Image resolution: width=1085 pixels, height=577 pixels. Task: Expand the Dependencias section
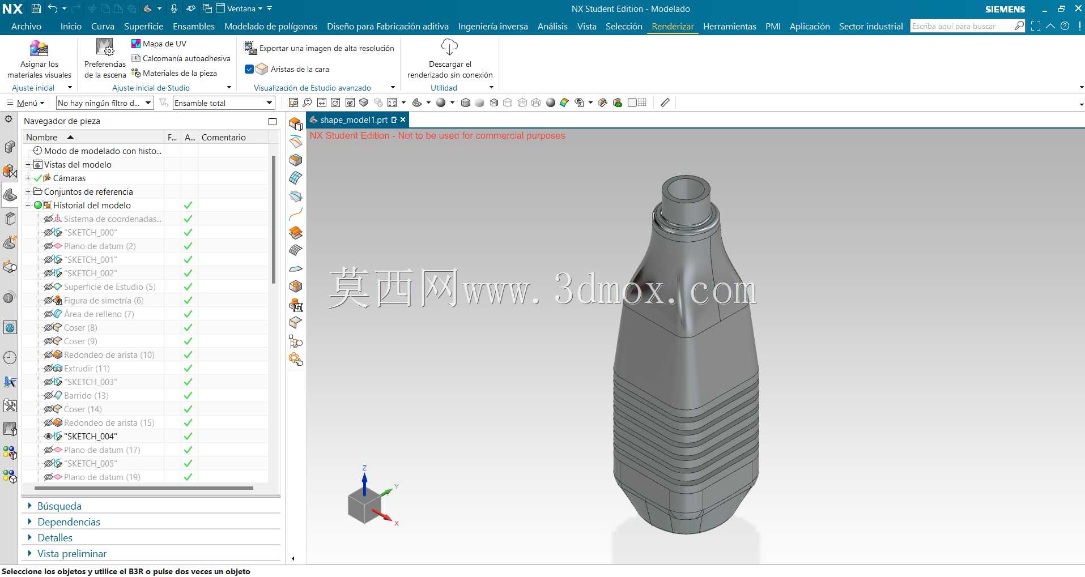pyautogui.click(x=29, y=522)
